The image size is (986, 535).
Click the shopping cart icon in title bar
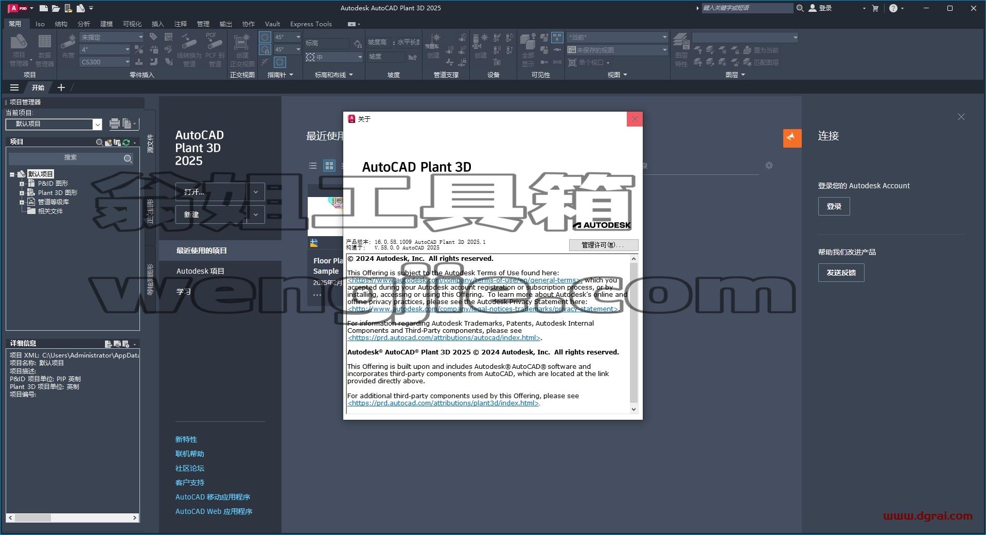pyautogui.click(x=875, y=8)
